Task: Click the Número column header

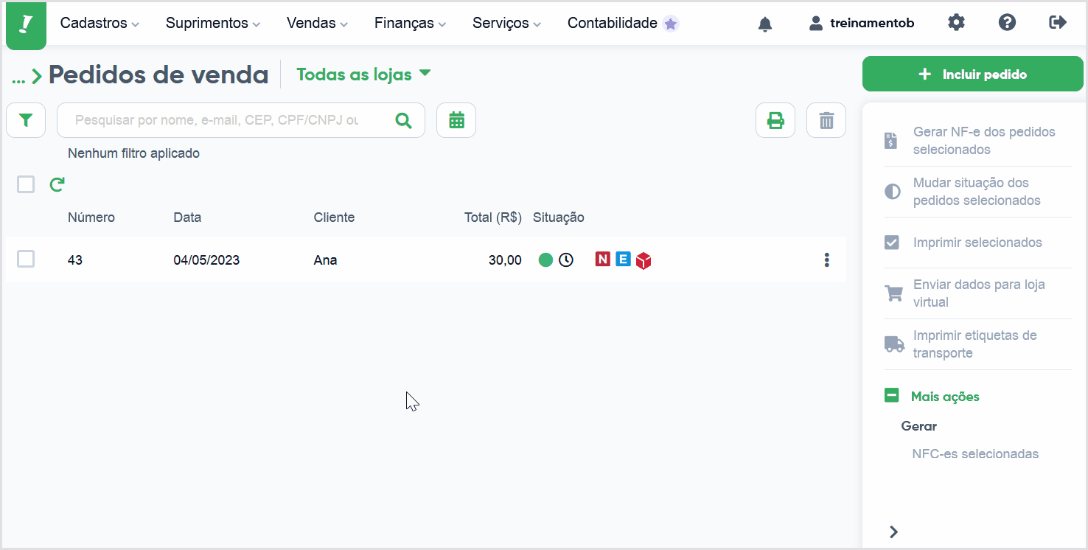Action: pos(91,217)
